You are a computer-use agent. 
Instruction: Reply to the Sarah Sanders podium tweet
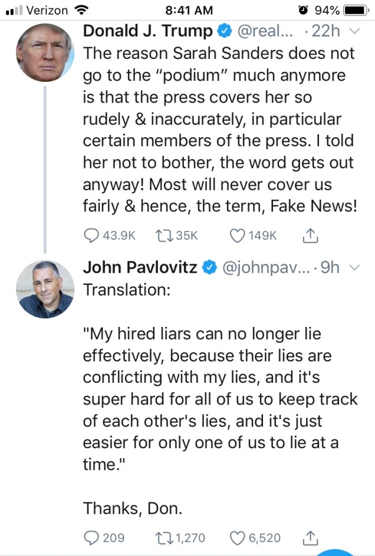point(91,236)
